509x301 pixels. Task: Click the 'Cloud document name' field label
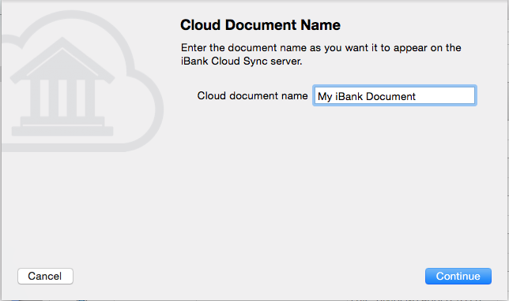click(x=252, y=96)
